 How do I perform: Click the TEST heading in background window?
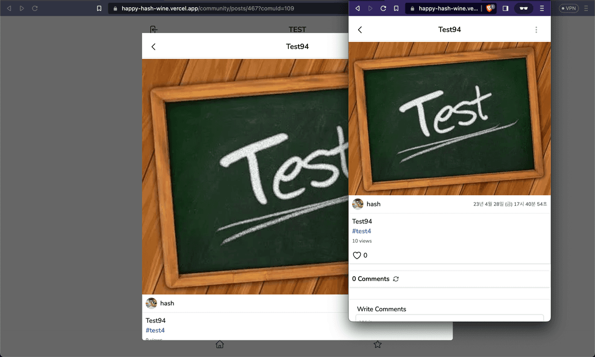tap(297, 30)
